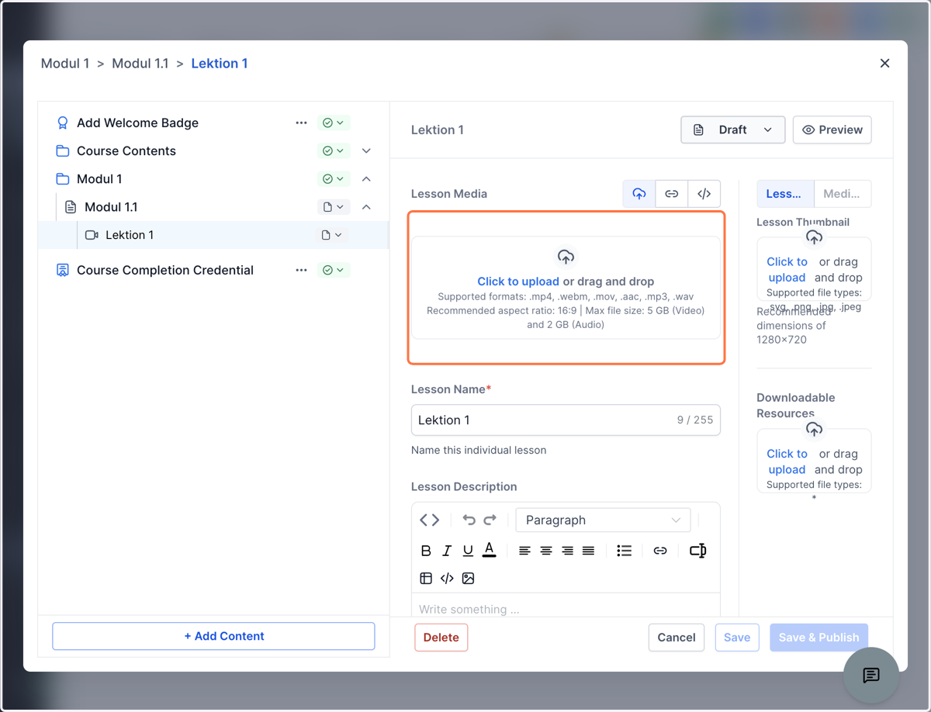Insert a table into the description
Screen dimensions: 931x712
pos(426,579)
